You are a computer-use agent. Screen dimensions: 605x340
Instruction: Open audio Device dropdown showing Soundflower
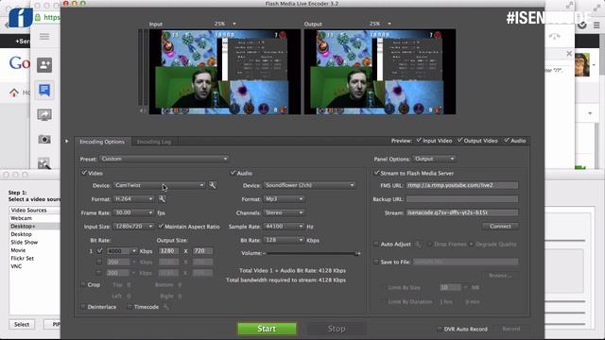coord(309,185)
